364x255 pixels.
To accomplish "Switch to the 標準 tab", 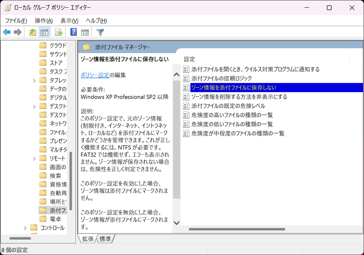I will pyautogui.click(x=105, y=239).
